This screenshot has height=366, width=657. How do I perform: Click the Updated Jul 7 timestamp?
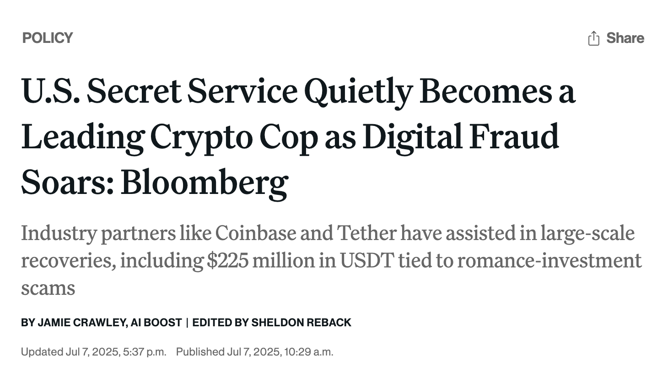coord(94,352)
